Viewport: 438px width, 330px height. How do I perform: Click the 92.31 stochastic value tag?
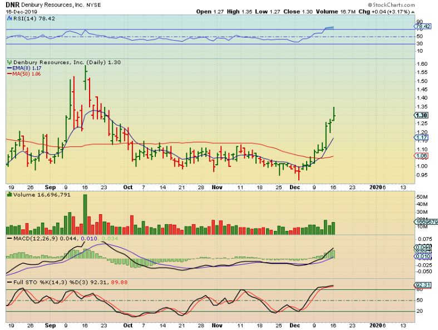423,285
